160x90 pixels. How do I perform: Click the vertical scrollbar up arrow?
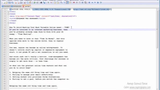click(157, 9)
